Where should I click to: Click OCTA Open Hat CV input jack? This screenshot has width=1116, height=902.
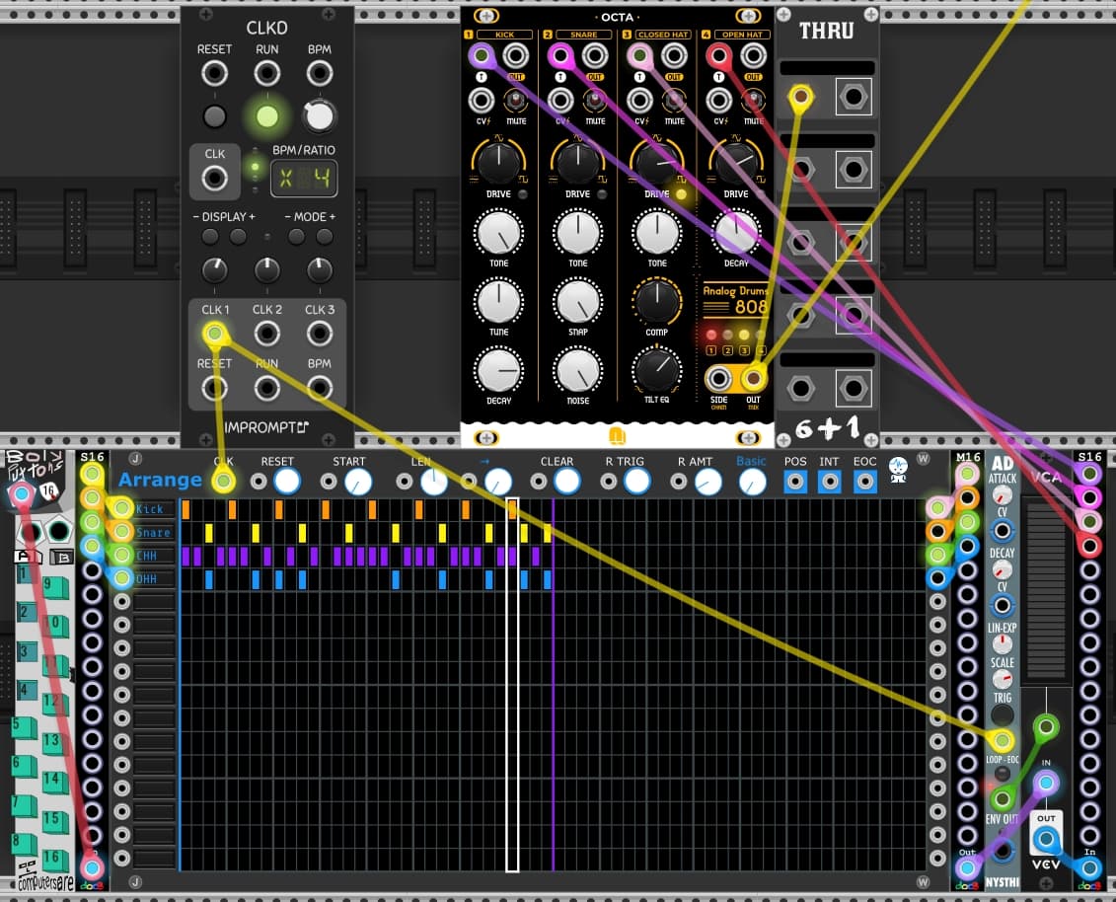pyautogui.click(x=719, y=101)
